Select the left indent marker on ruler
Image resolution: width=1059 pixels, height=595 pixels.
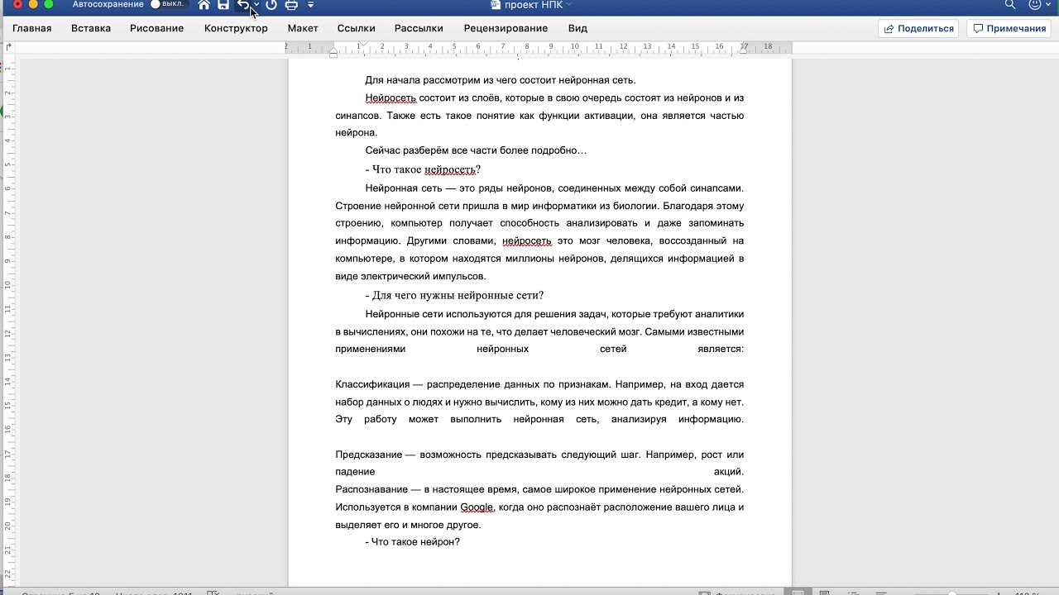pyautogui.click(x=333, y=53)
